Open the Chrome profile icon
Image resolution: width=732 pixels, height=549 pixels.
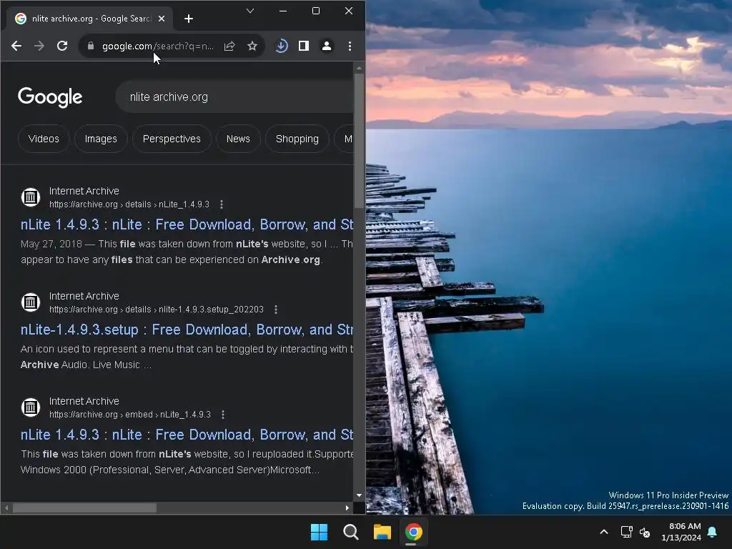point(327,46)
